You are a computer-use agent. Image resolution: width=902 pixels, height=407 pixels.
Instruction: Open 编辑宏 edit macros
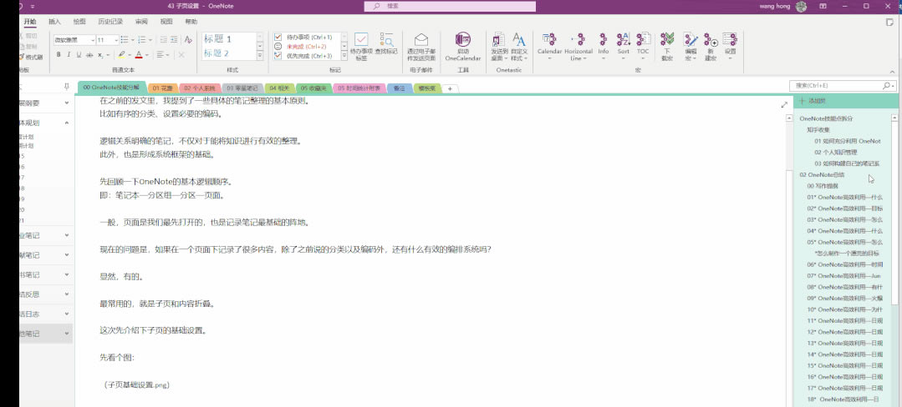(691, 47)
